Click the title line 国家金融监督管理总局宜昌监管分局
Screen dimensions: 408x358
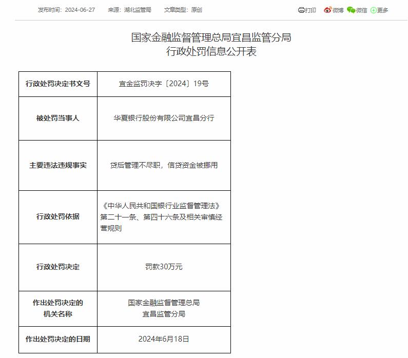pyautogui.click(x=211, y=37)
